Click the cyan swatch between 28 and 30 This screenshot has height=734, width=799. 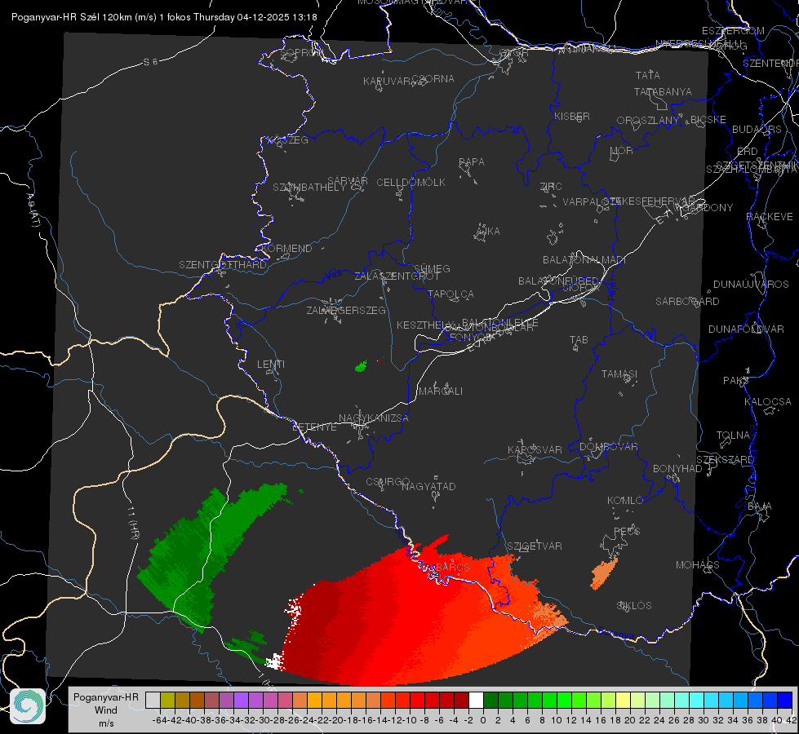(x=696, y=700)
